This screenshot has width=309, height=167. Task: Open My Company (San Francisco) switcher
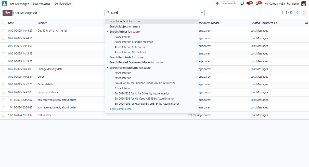point(282,4)
